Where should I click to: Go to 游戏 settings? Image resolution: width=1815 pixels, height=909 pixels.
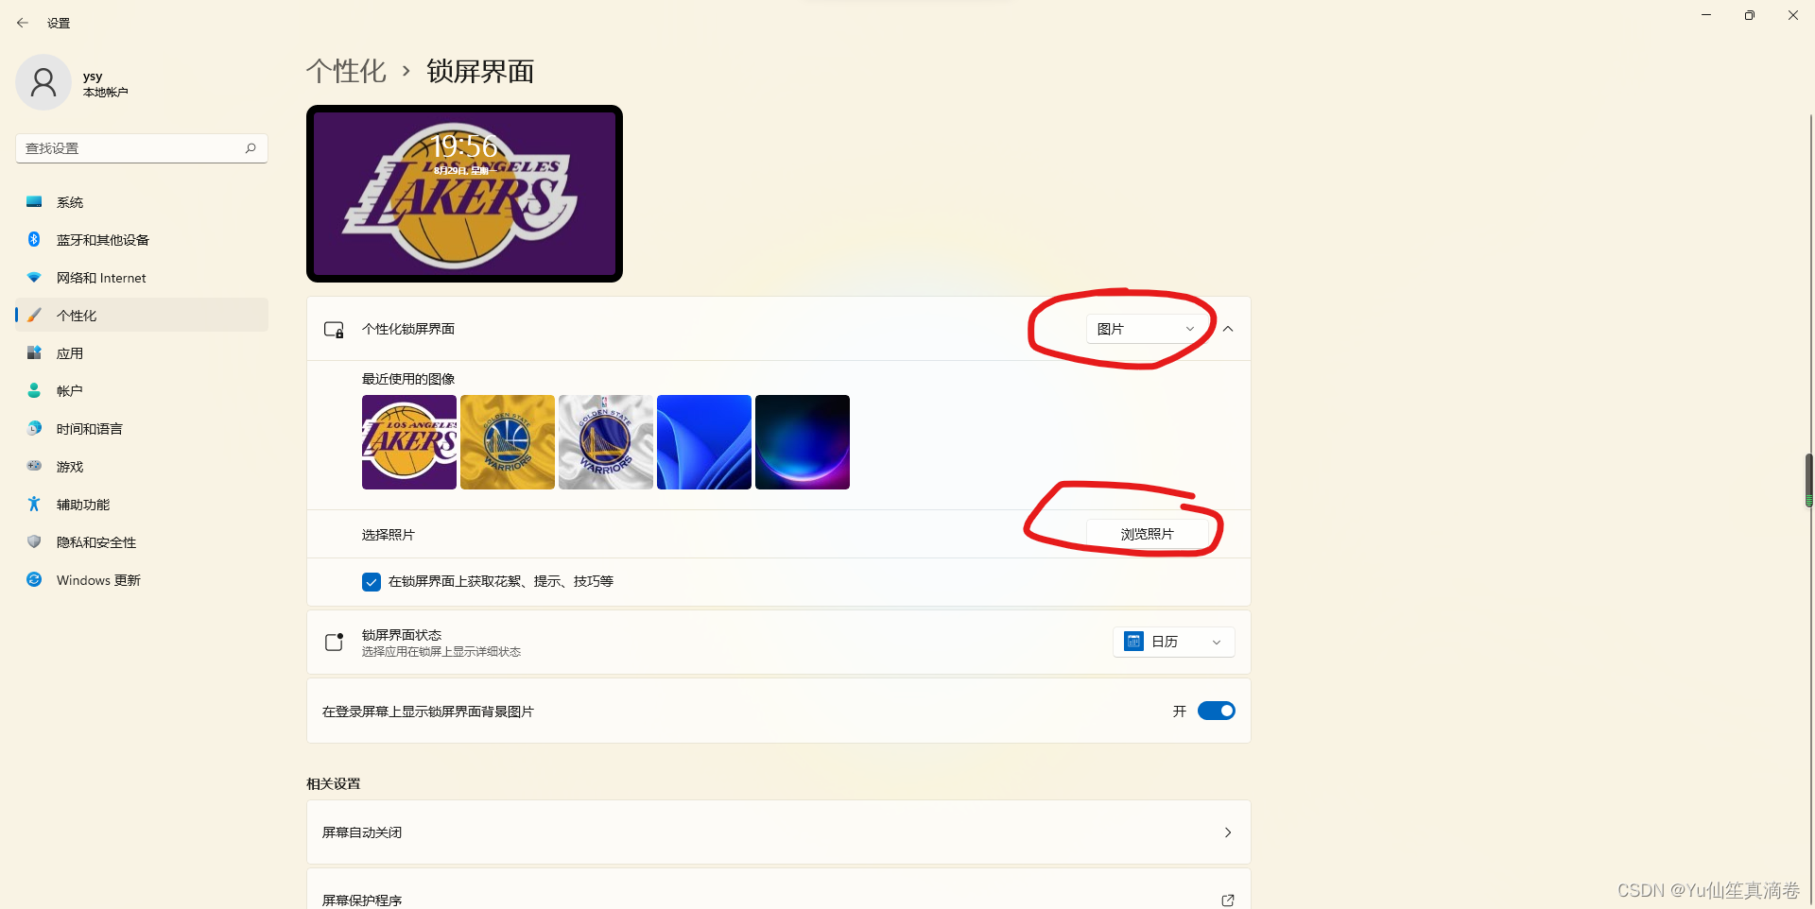click(x=142, y=467)
